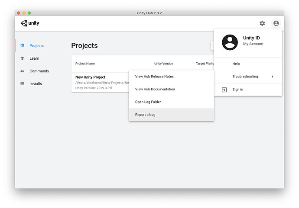Switch to the Learn section
This screenshot has width=299, height=208.
[x=34, y=58]
